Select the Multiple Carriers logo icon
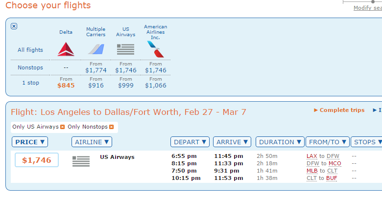The height and width of the screenshot is (199, 382). (96, 49)
